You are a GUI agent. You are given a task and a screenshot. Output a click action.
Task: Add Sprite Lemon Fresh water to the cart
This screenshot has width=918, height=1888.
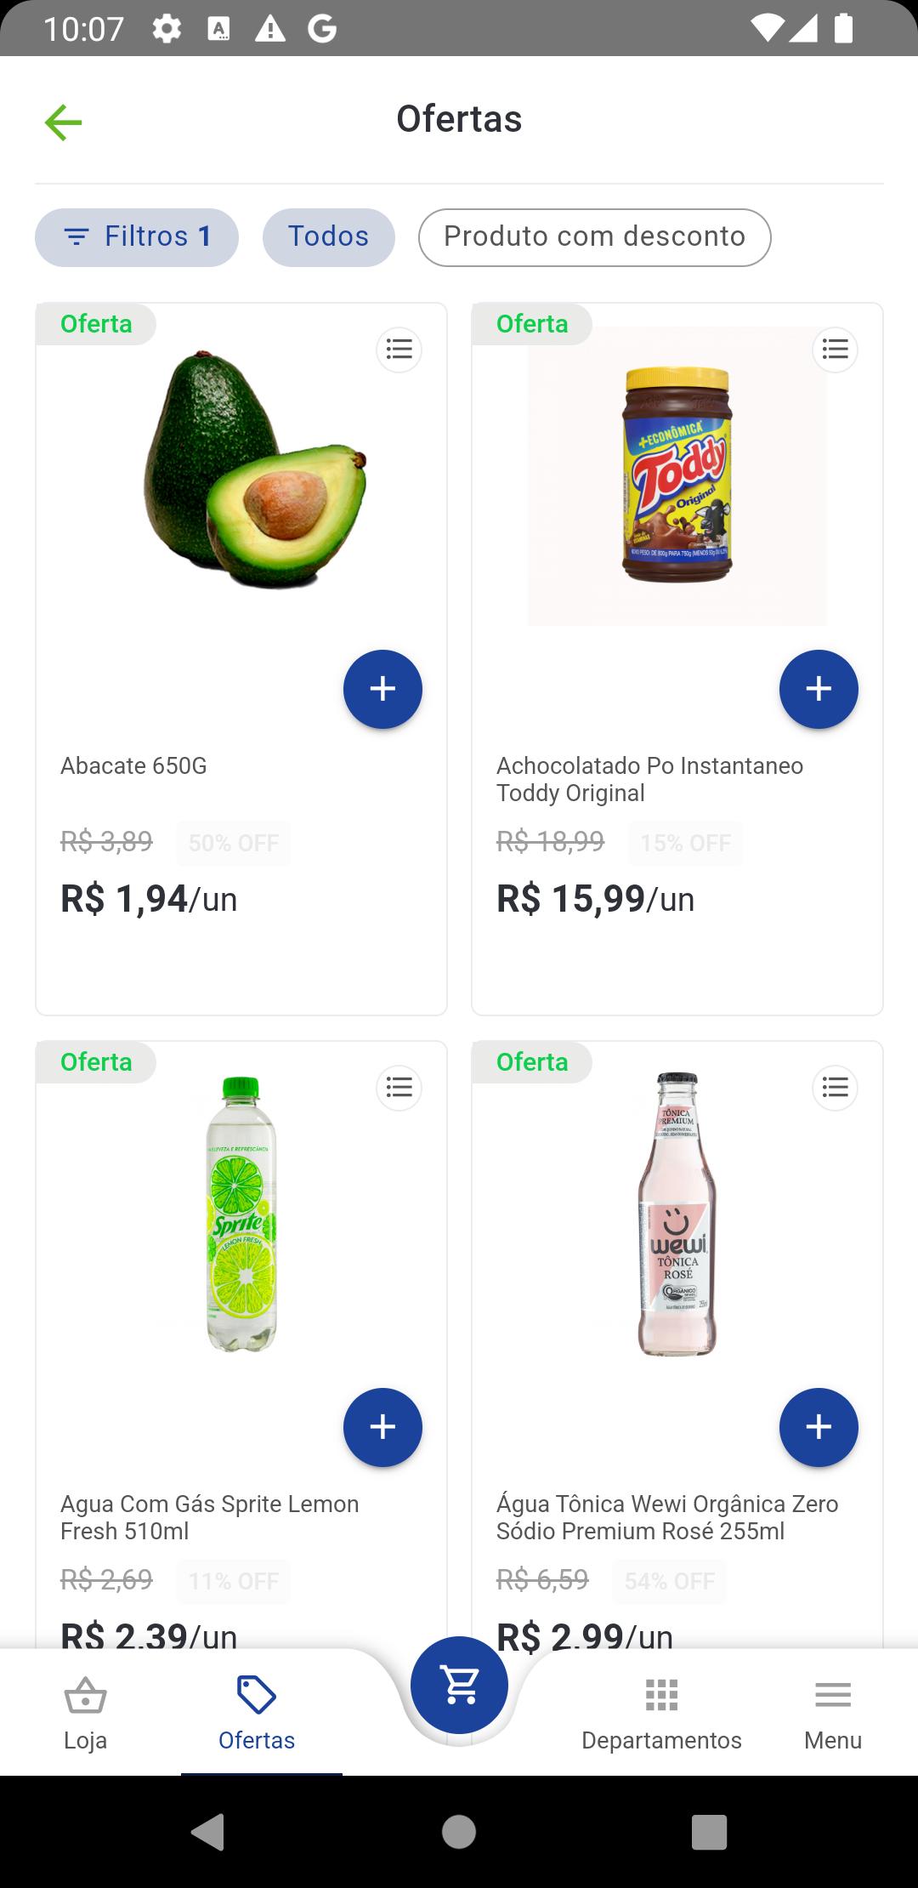click(x=382, y=1427)
